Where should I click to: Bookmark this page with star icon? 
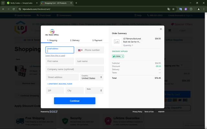[173, 9]
